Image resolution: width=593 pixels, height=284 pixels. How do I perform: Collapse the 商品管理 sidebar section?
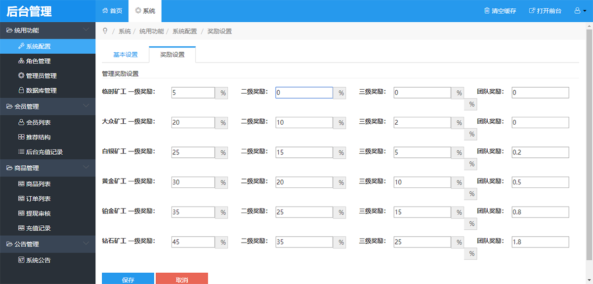click(86, 168)
